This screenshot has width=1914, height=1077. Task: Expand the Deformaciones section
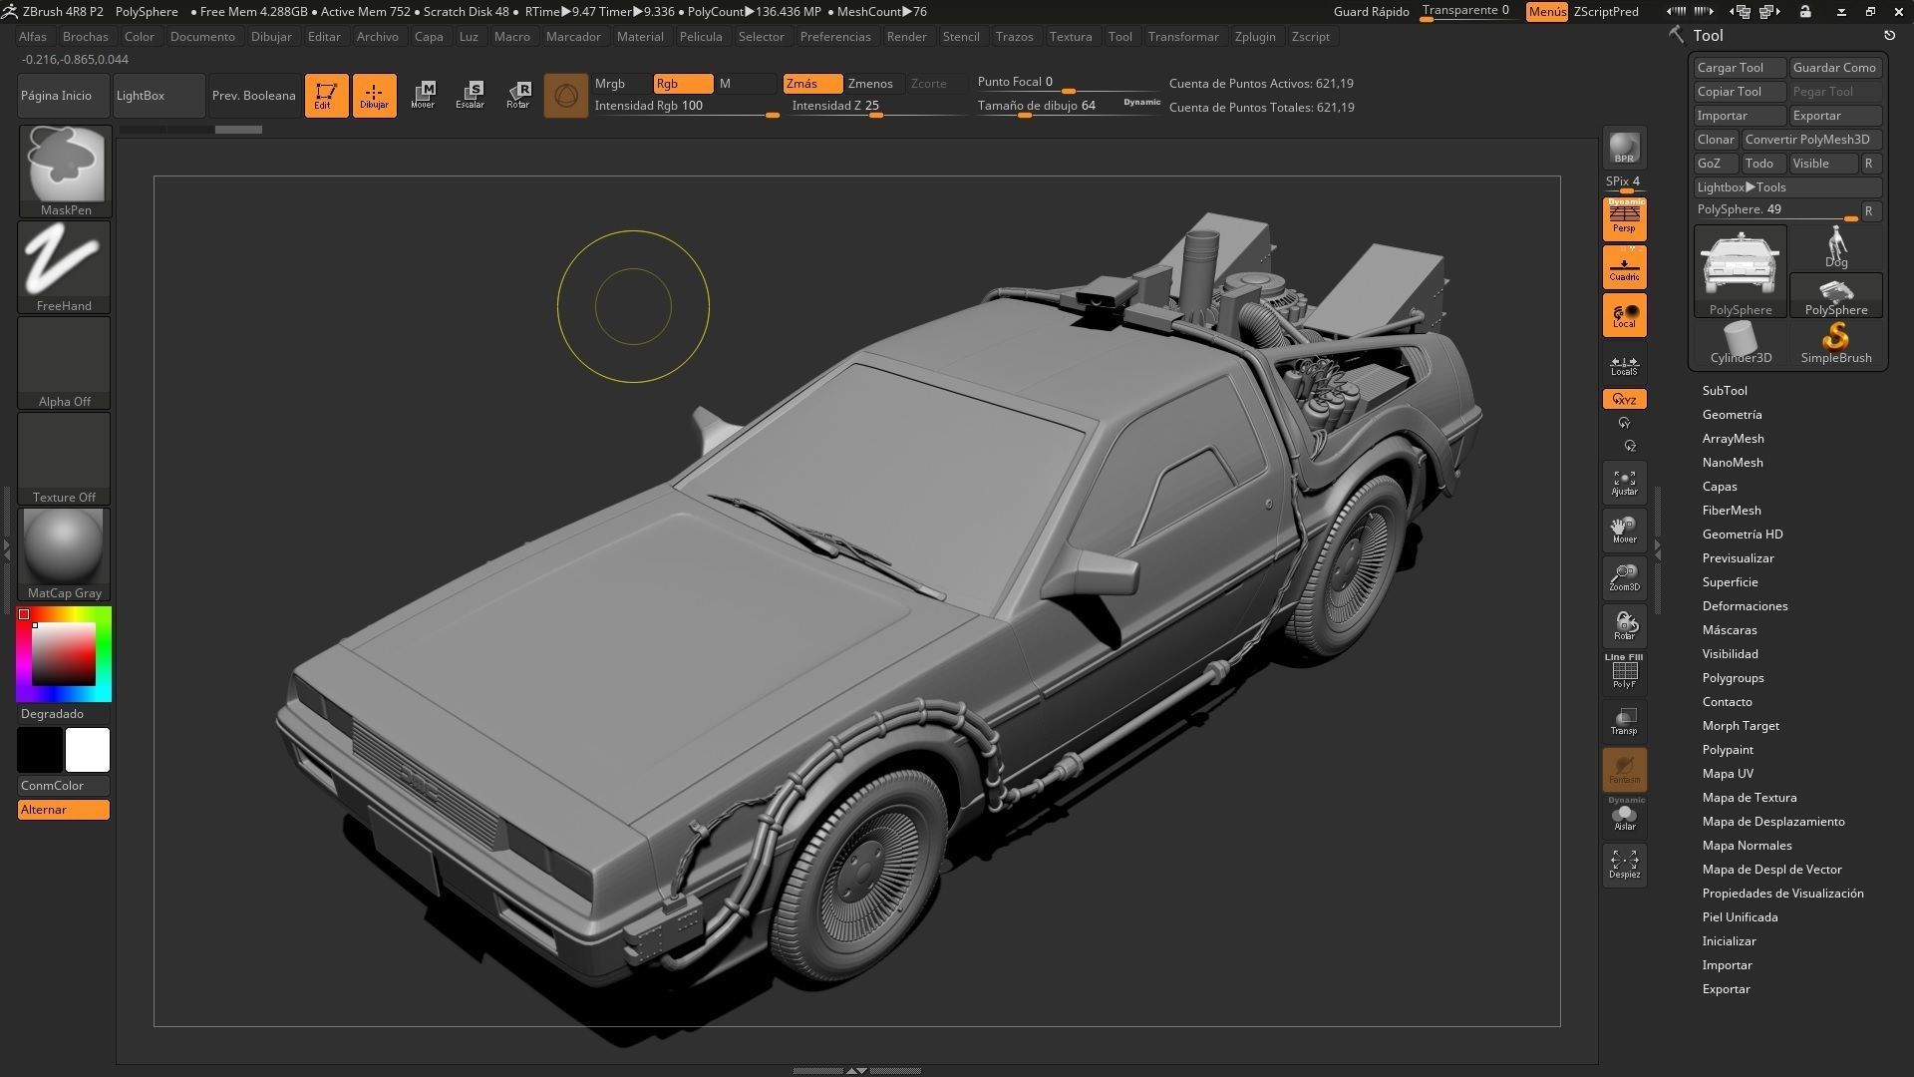(1746, 606)
